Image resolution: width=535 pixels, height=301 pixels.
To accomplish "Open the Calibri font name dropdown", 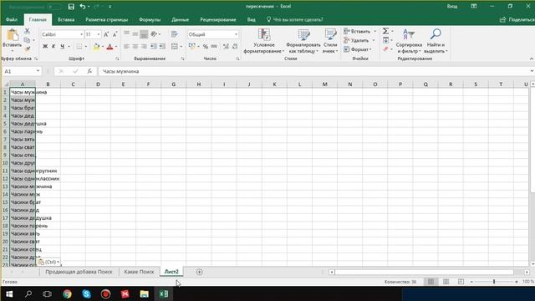I will (x=81, y=34).
